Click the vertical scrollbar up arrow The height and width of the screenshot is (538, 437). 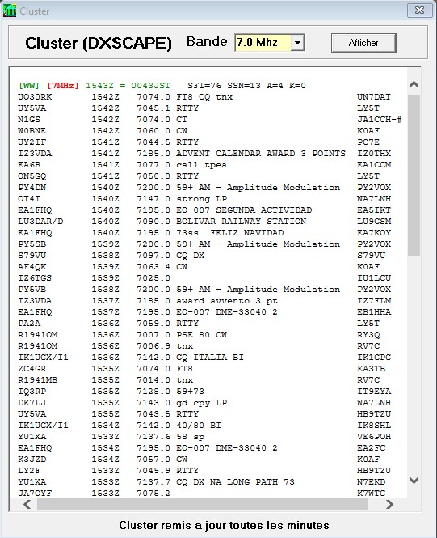point(414,84)
